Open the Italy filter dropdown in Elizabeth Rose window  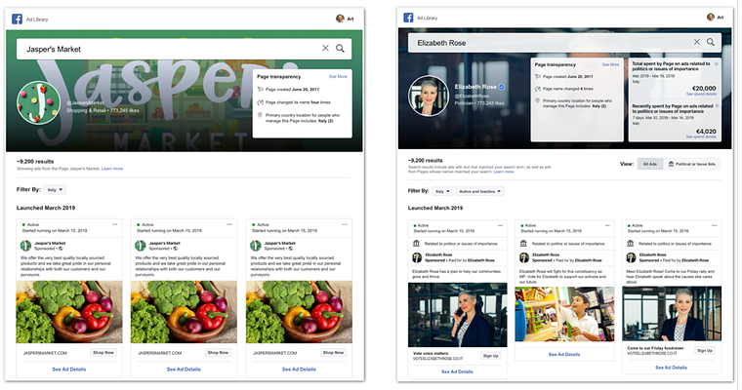[x=441, y=191]
